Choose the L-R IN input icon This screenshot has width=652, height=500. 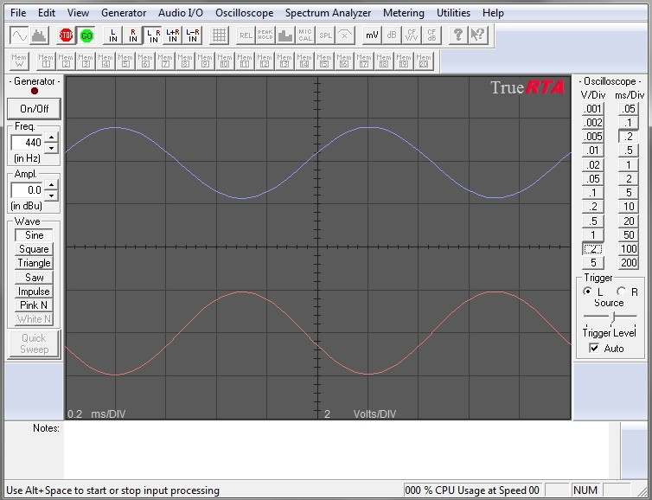(193, 35)
